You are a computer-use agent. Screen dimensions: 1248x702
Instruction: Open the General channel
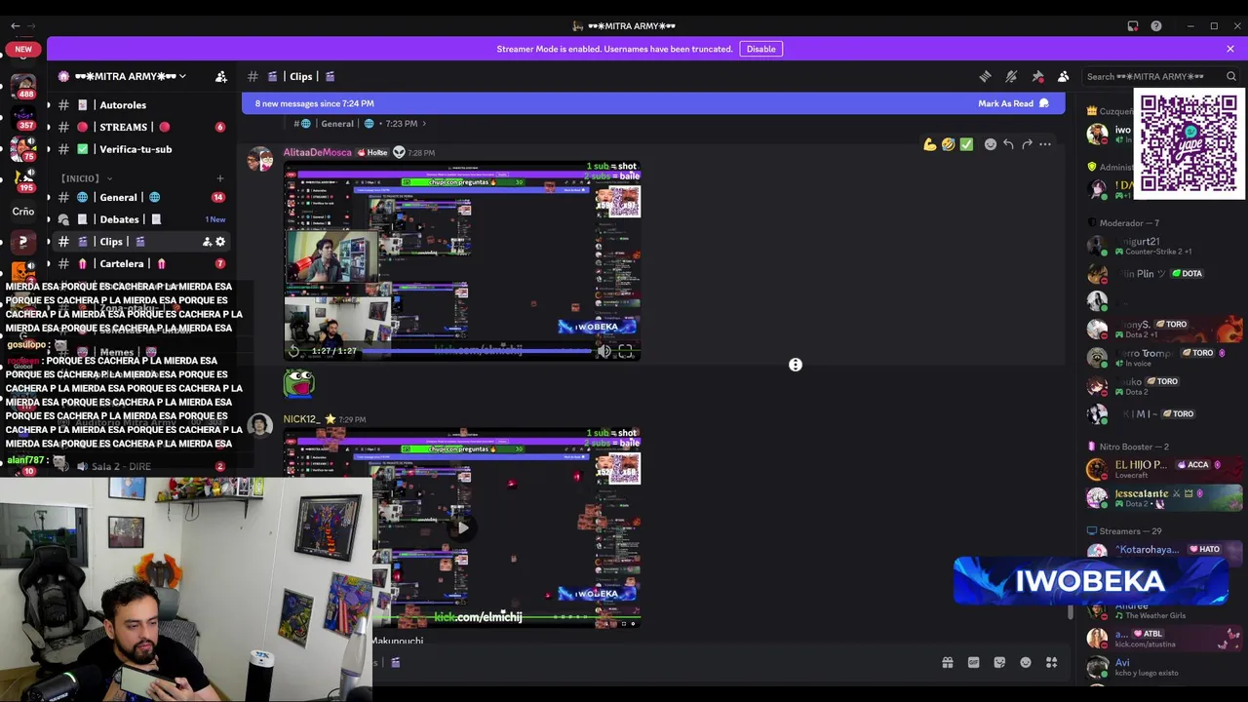(141, 197)
